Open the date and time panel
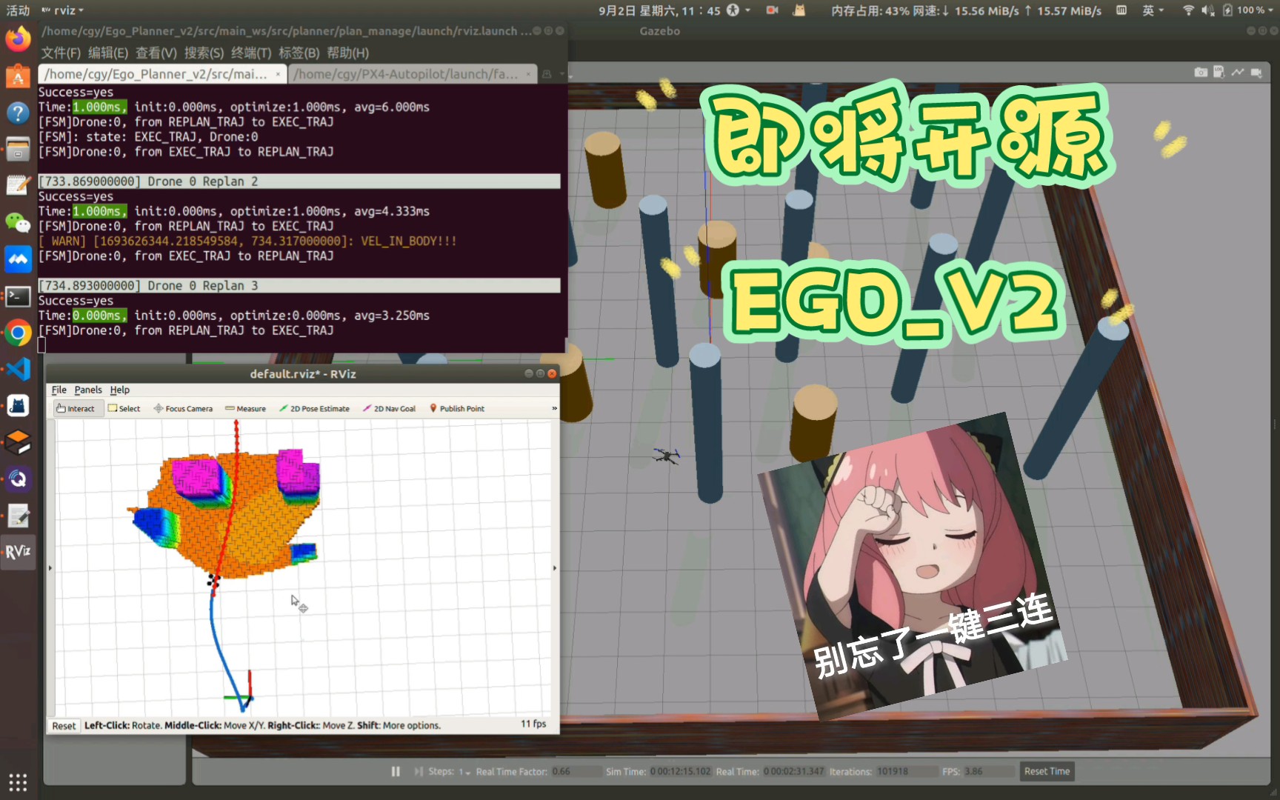The height and width of the screenshot is (800, 1280). (659, 10)
